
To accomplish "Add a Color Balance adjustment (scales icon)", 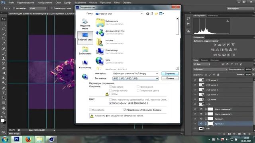I will point(217,50).
